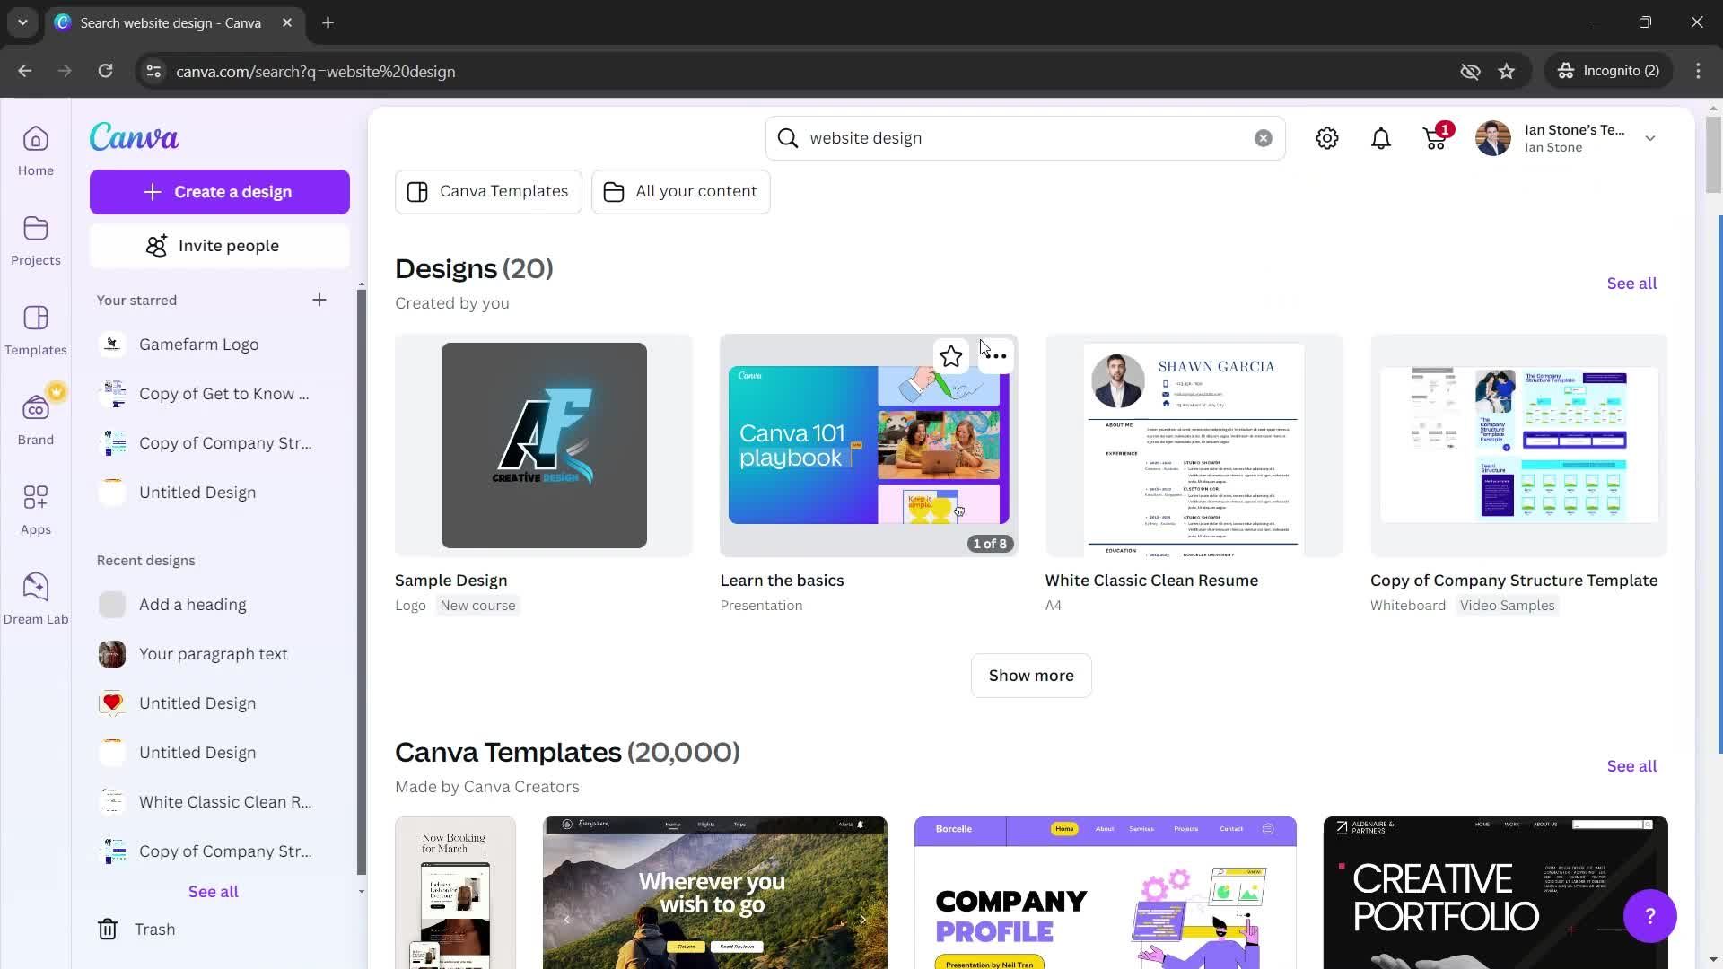The image size is (1723, 969).
Task: Open the Home sidebar icon
Action: click(x=36, y=151)
